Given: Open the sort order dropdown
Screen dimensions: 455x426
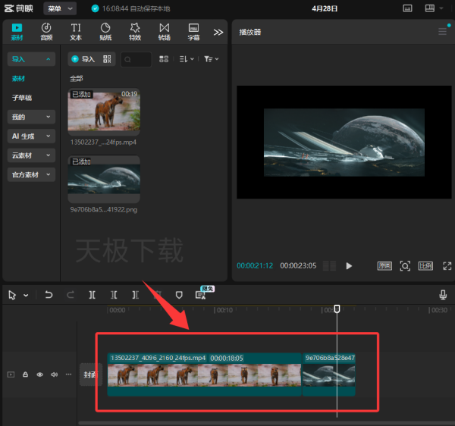Looking at the screenshot, I should tap(187, 59).
